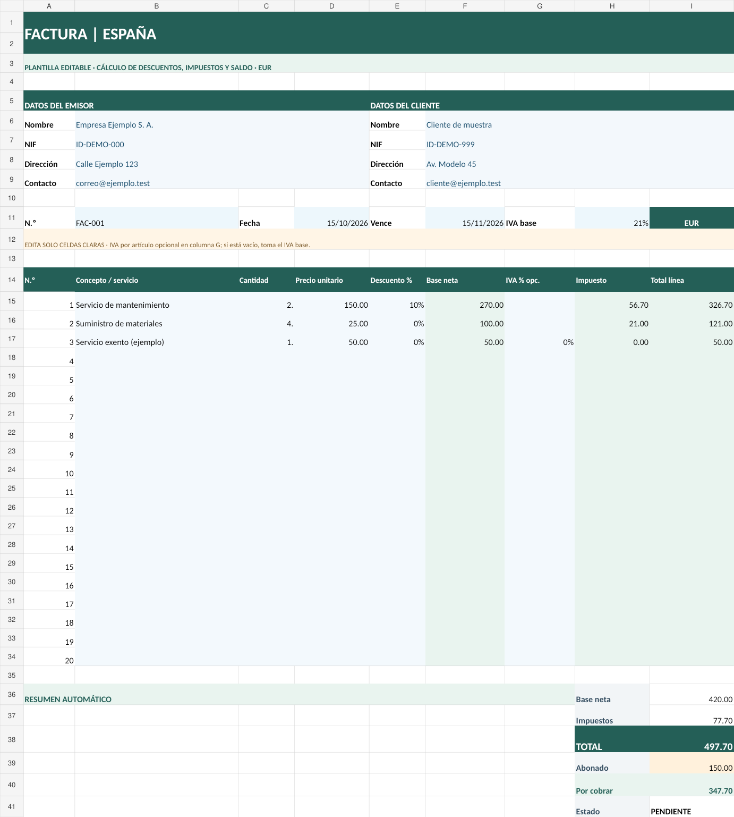Select unit price 150.00
This screenshot has height=817, width=734.
pyautogui.click(x=332, y=301)
